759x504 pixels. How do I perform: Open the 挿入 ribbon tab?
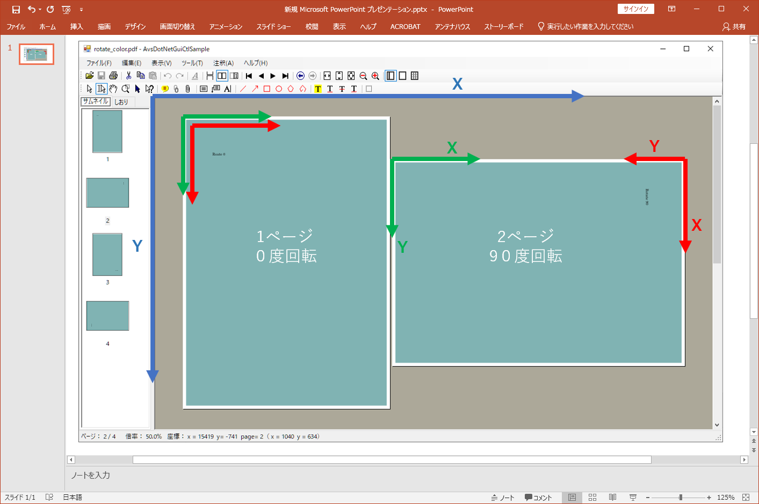coord(76,26)
